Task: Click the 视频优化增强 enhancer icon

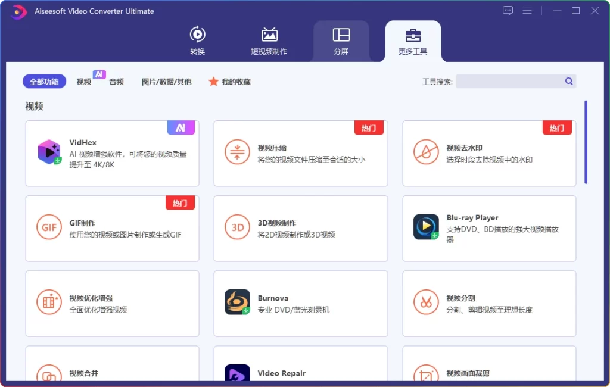Action: pyautogui.click(x=49, y=302)
